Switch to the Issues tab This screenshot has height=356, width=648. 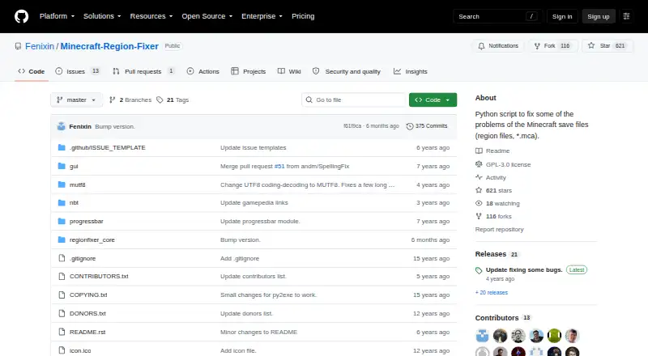(x=78, y=71)
